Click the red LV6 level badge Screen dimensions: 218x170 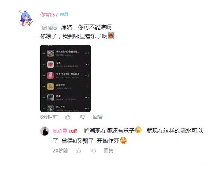(73, 131)
